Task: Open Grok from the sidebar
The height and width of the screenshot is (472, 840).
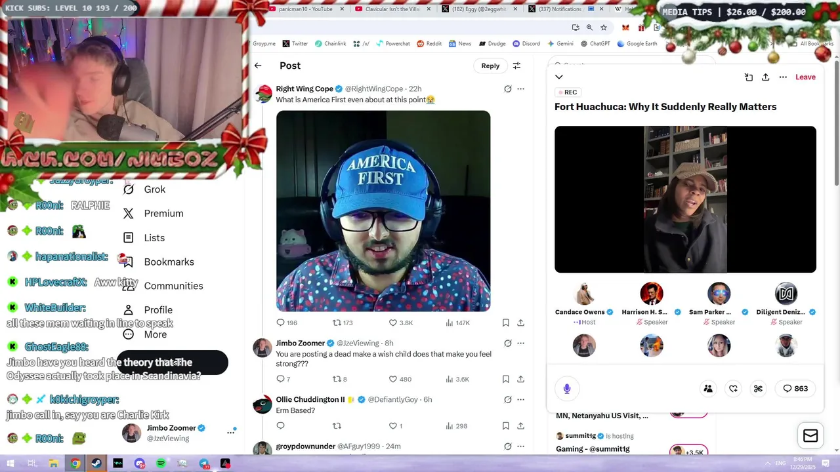Action: [x=154, y=189]
